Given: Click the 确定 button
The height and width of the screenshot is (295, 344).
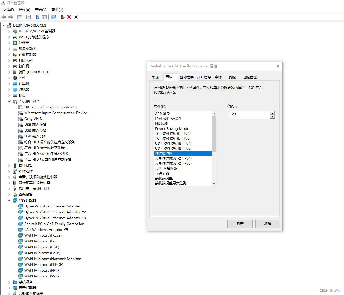Looking at the screenshot, I should 240,224.
